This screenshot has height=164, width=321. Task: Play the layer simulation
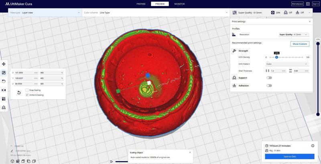(x=112, y=162)
